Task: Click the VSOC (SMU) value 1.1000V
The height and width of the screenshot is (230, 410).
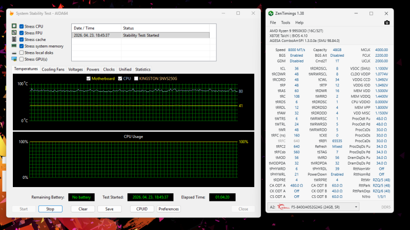Action: (x=381, y=68)
